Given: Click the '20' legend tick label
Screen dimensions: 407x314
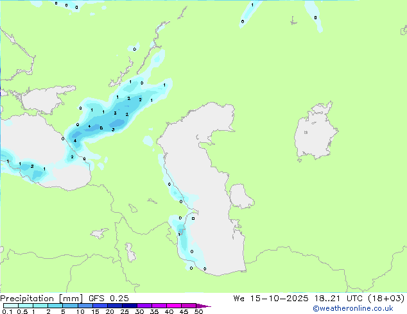Looking at the screenshot, I should [x=110, y=311].
